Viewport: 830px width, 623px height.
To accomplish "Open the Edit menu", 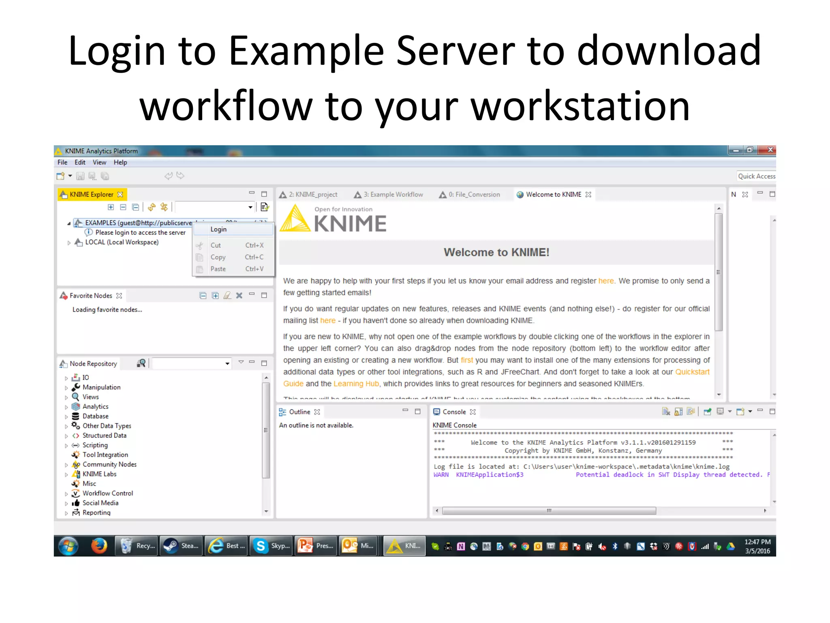I will 80,162.
